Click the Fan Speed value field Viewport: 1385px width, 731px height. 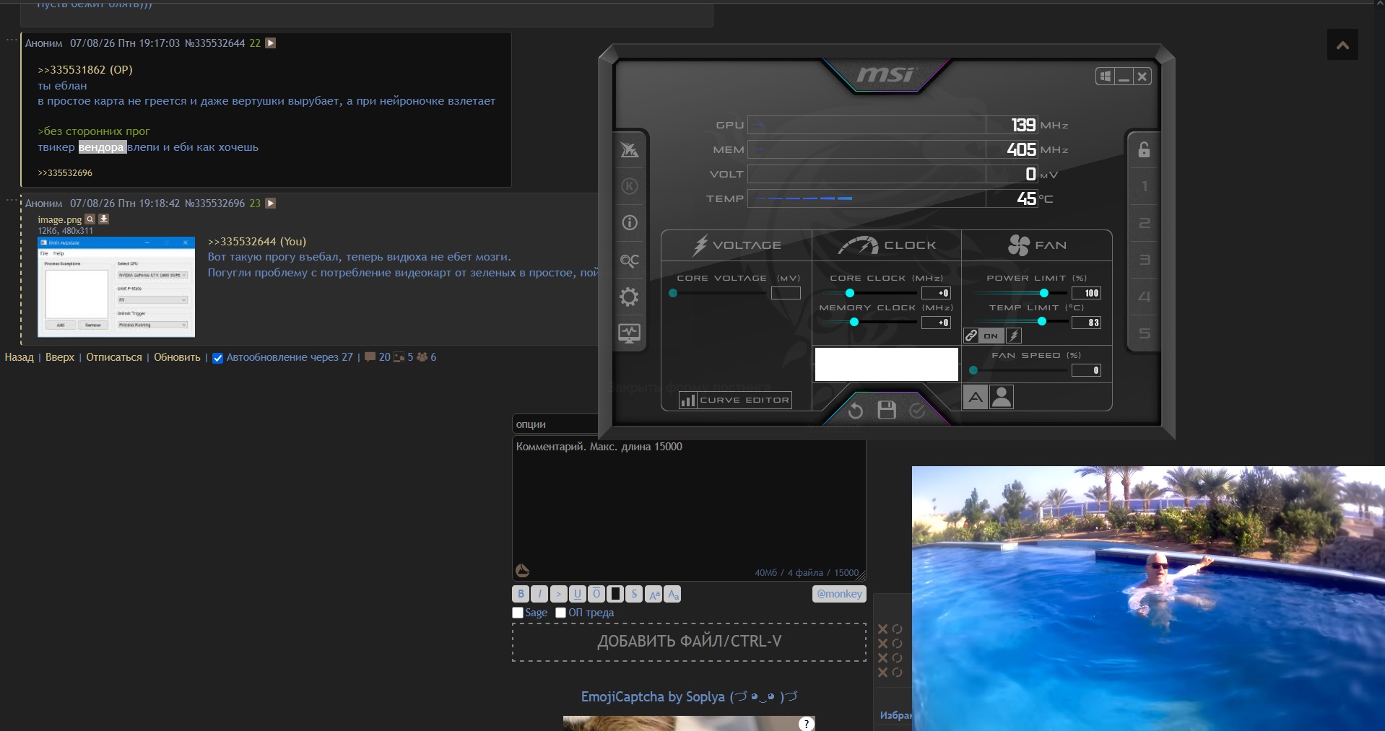coord(1086,370)
